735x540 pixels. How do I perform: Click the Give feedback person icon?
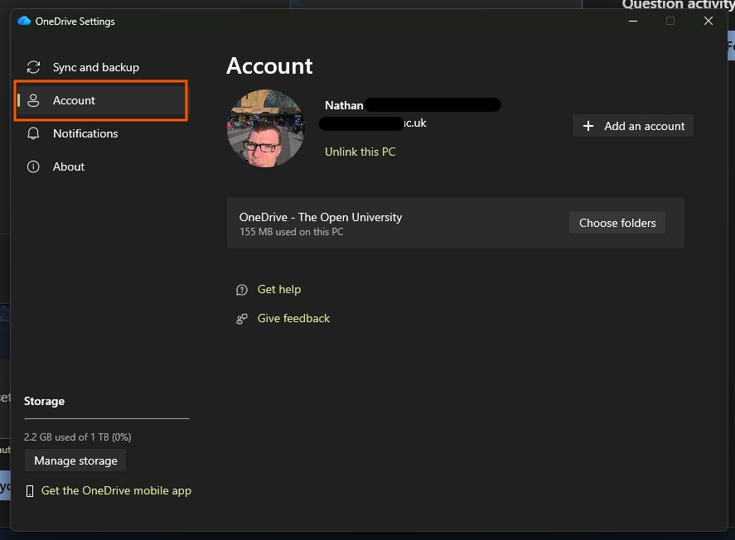(x=241, y=319)
